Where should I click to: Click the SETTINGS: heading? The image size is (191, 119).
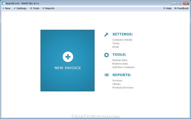point(123,34)
